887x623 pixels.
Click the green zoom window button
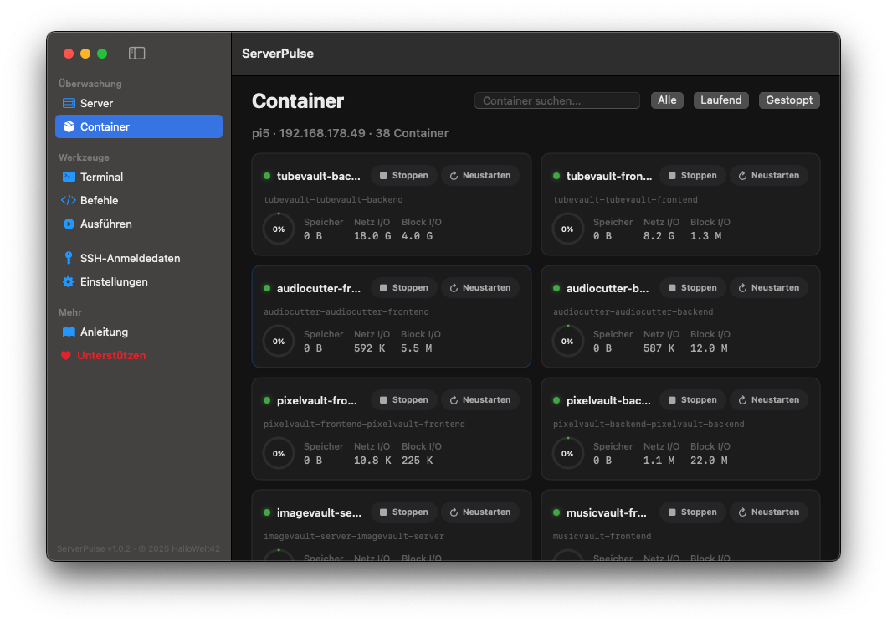[x=102, y=54]
